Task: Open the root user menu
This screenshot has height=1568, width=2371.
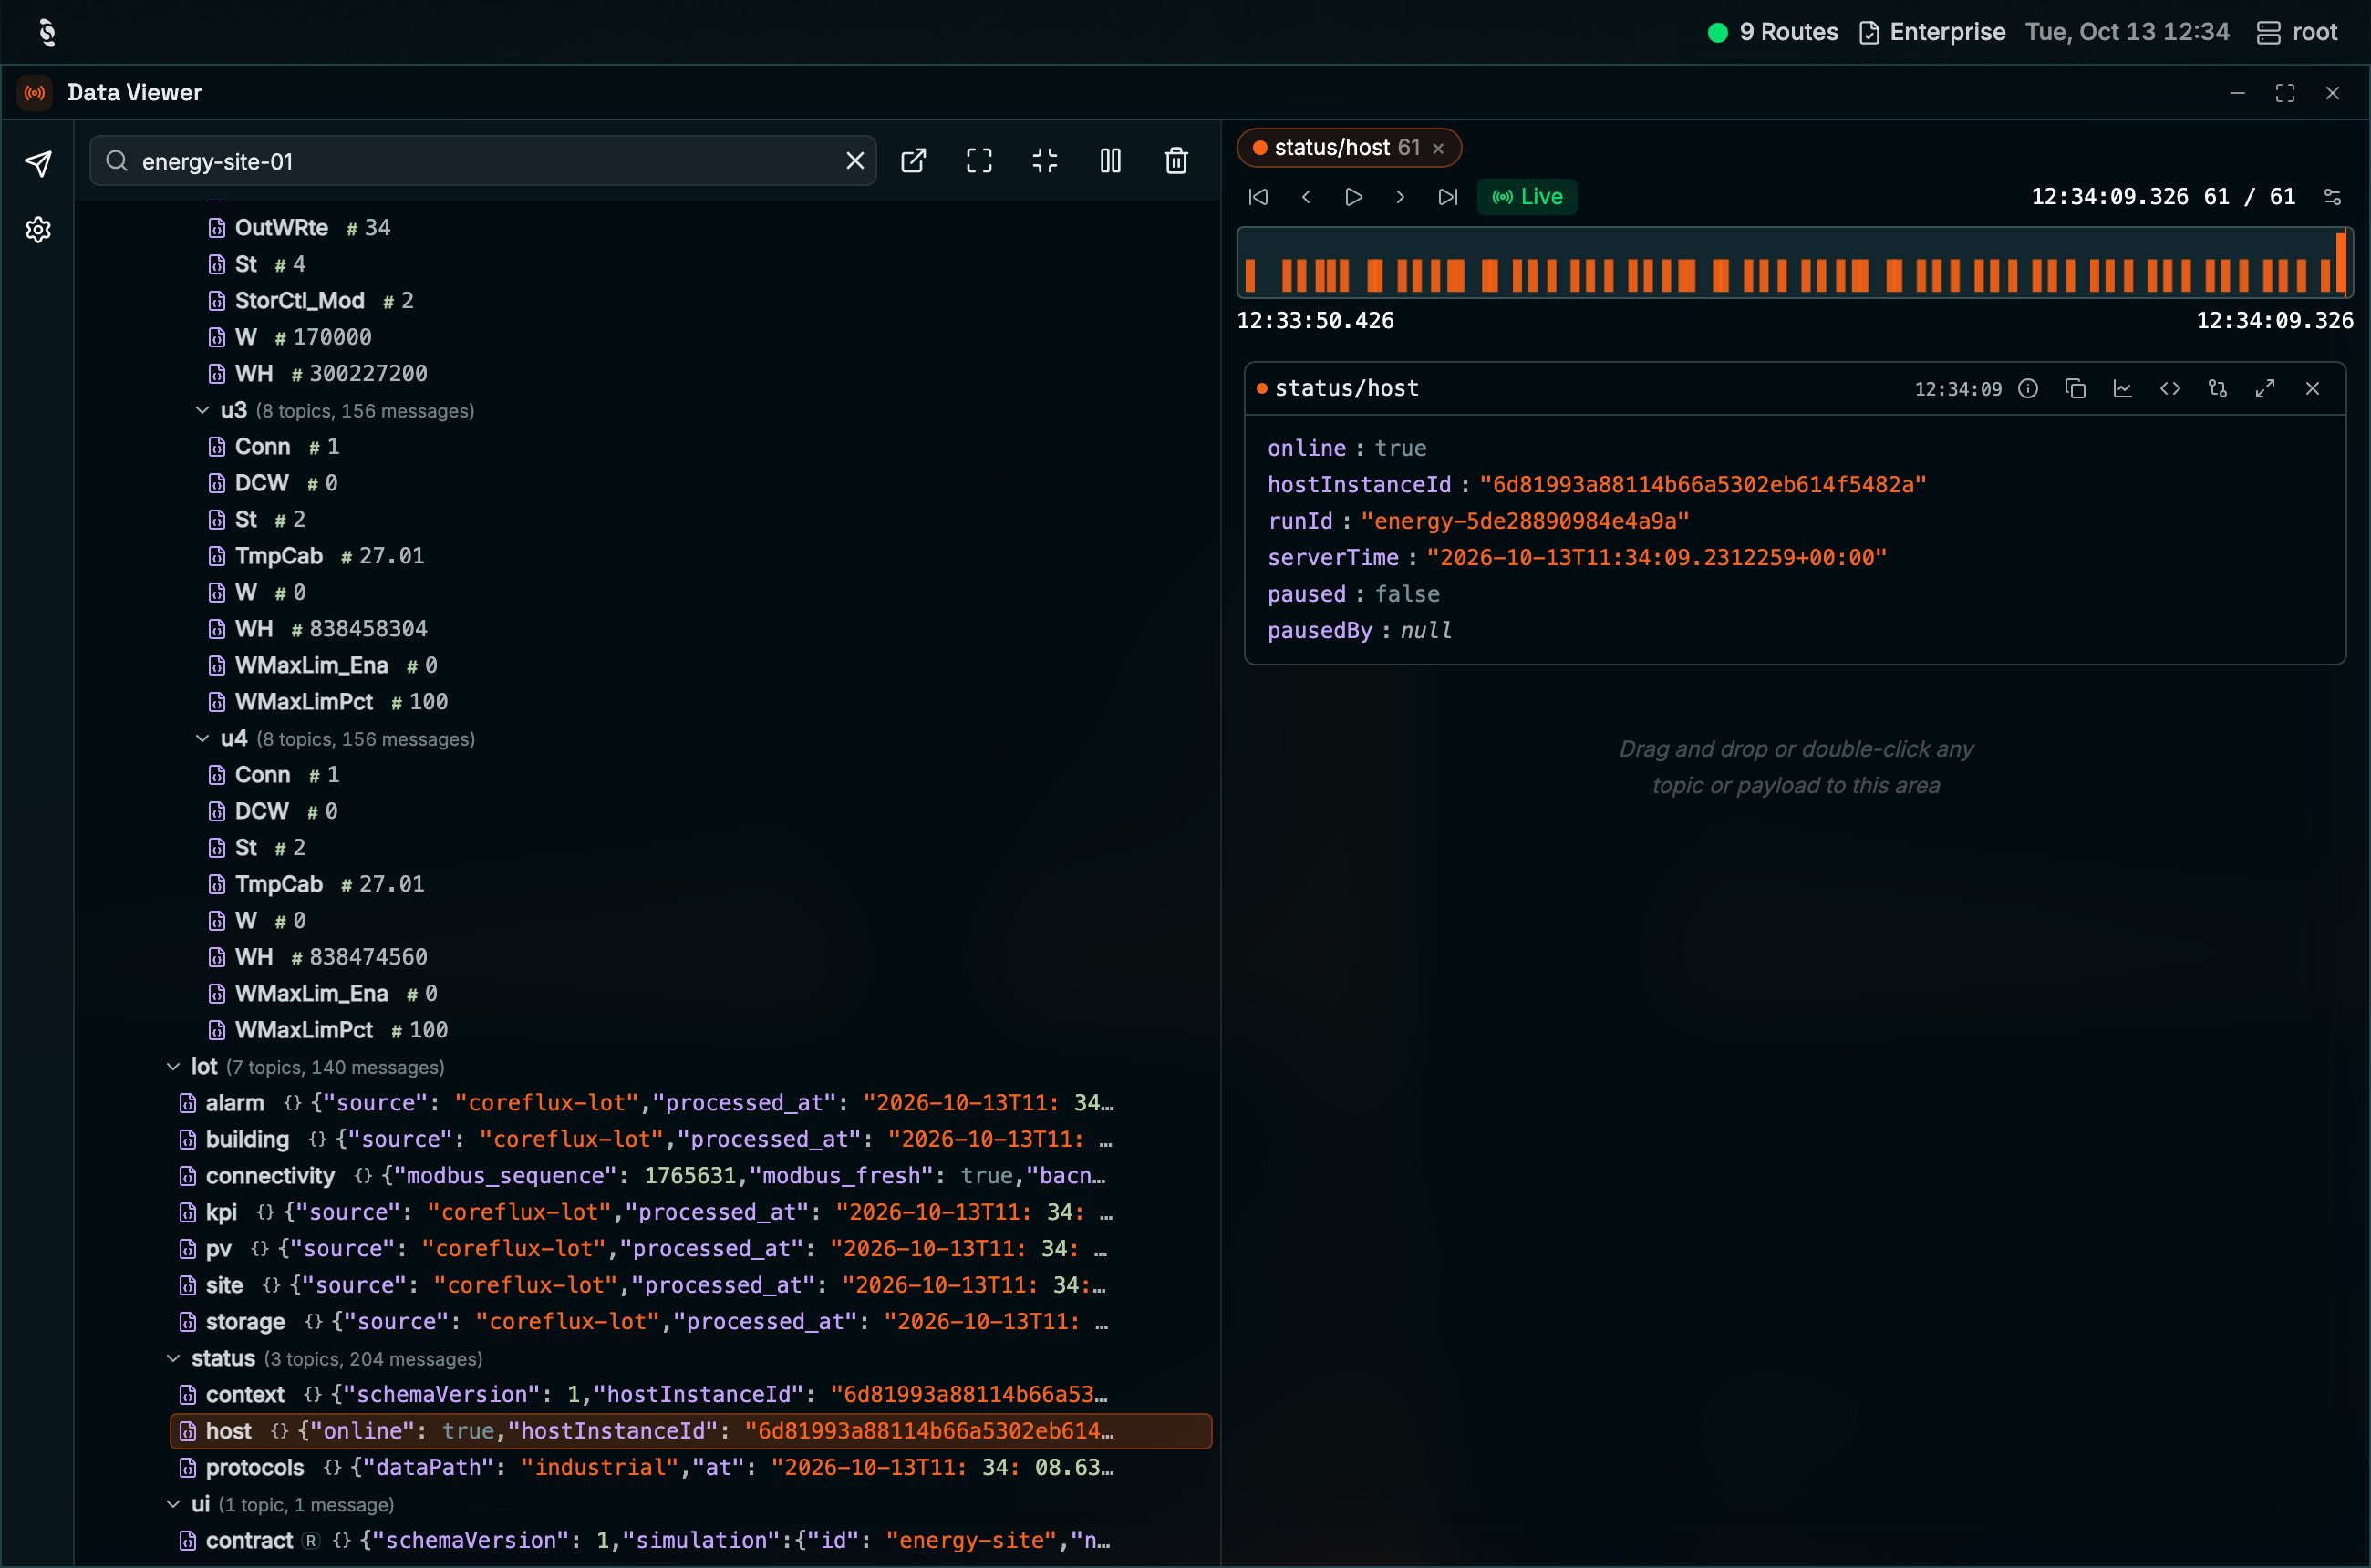Action: (x=2297, y=32)
